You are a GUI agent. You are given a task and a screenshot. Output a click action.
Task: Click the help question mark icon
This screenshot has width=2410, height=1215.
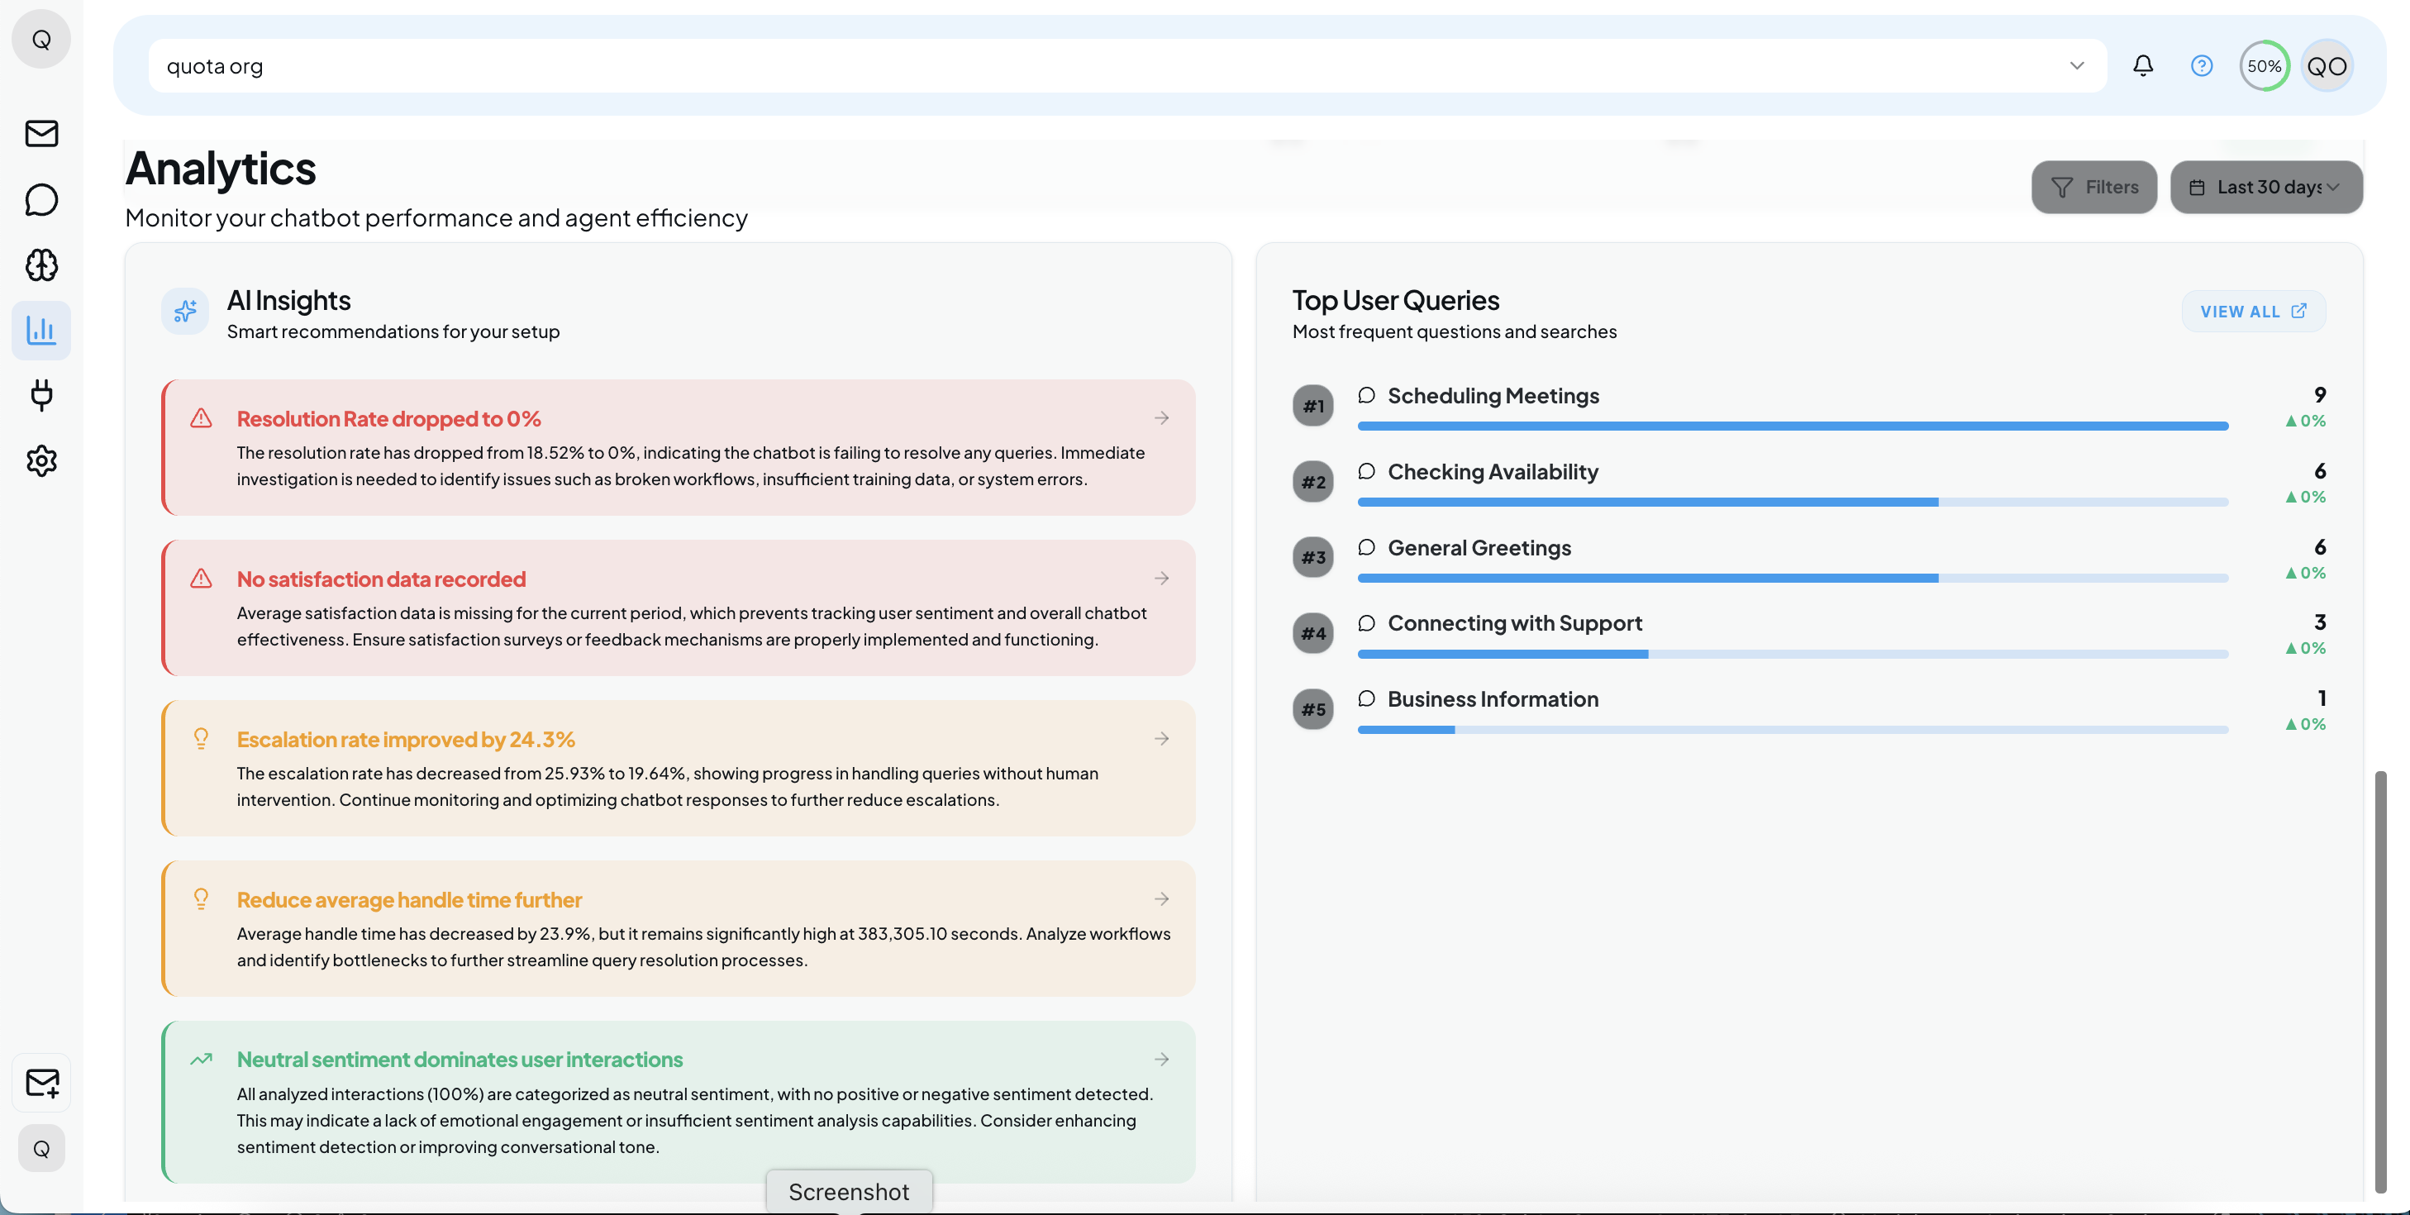tap(2202, 65)
